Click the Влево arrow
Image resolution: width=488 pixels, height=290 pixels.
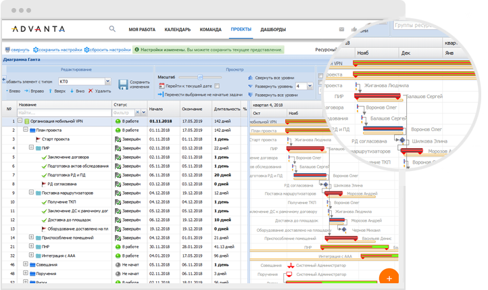click(x=7, y=91)
